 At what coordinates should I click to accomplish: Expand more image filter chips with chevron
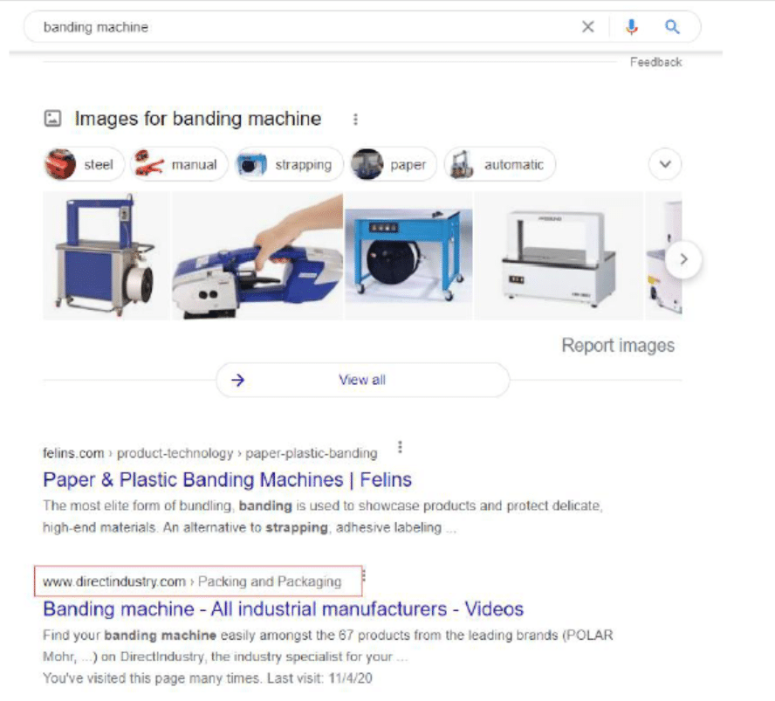pos(665,164)
